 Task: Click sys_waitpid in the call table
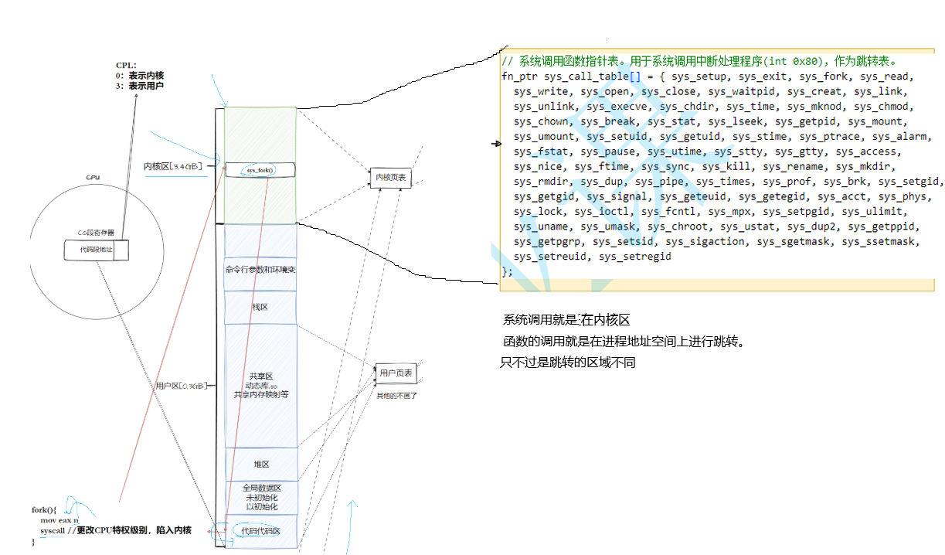click(x=743, y=91)
